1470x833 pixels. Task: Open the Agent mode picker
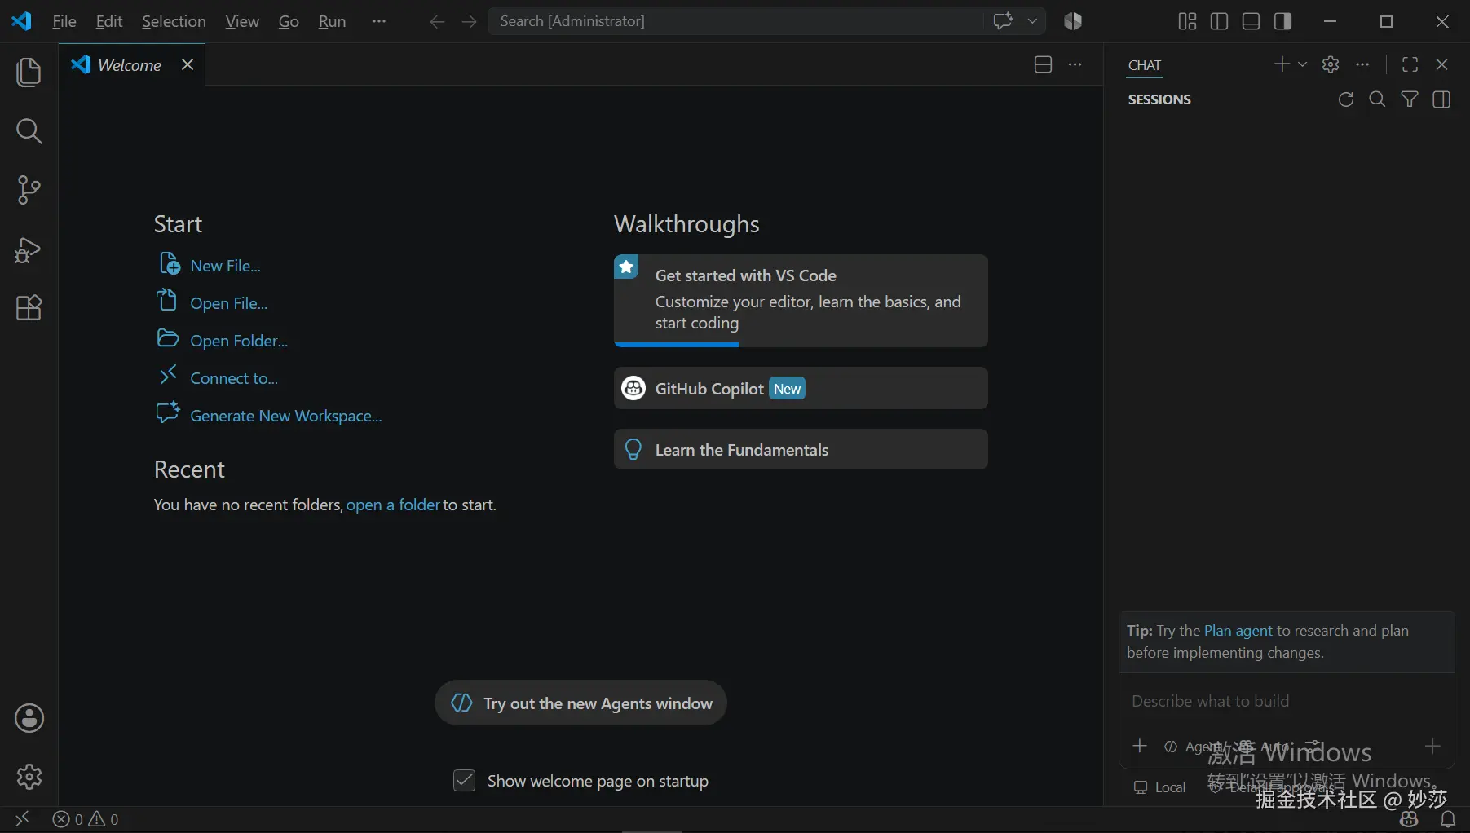1192,747
